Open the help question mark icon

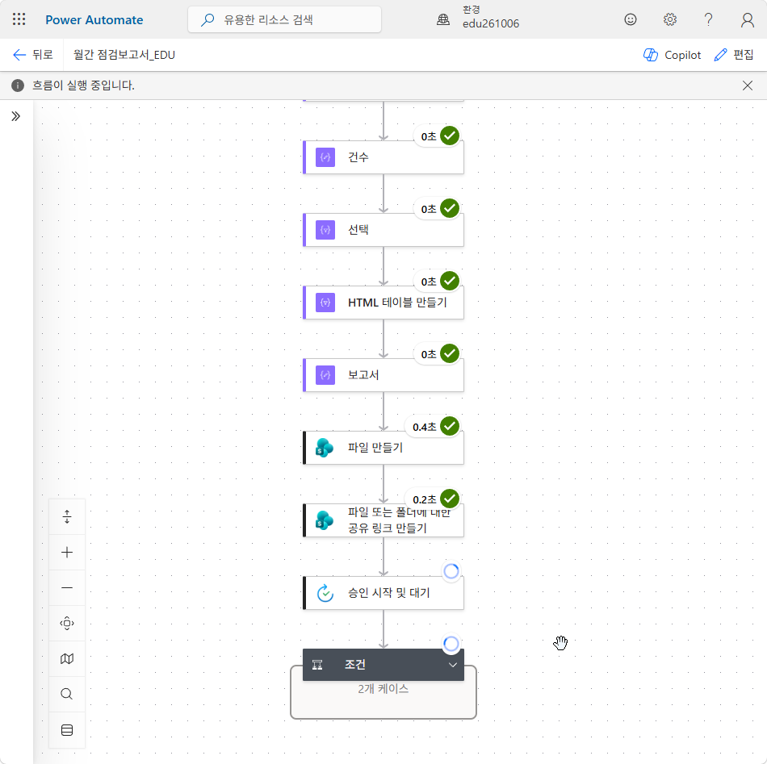(x=708, y=19)
